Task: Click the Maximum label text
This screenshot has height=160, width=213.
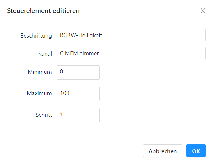Action: [x=39, y=94]
